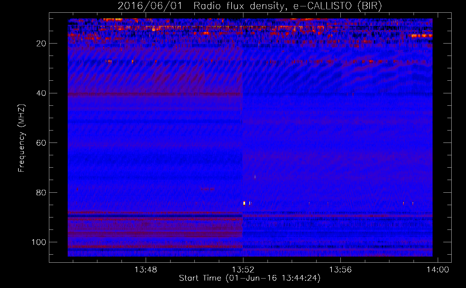Click the 13:52 time tick label
This screenshot has height=288, width=466.
[x=243, y=270]
